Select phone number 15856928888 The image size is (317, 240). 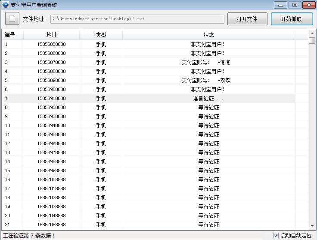[x=51, y=107]
